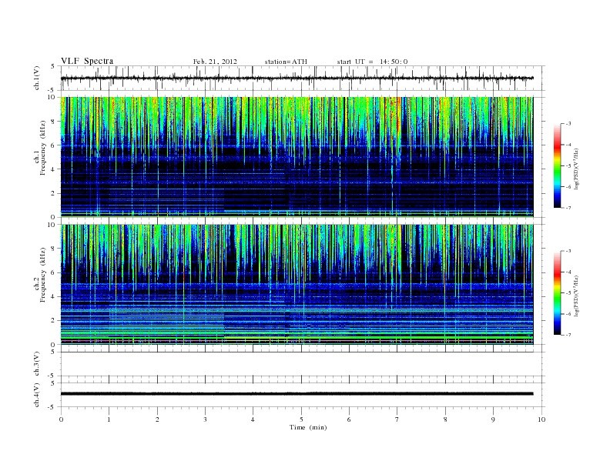Click the "Time (min)" x-axis label
Viewport: 610px width, 471px height.
pyautogui.click(x=308, y=427)
